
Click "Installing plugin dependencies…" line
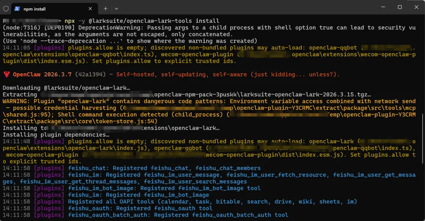coord(56,135)
